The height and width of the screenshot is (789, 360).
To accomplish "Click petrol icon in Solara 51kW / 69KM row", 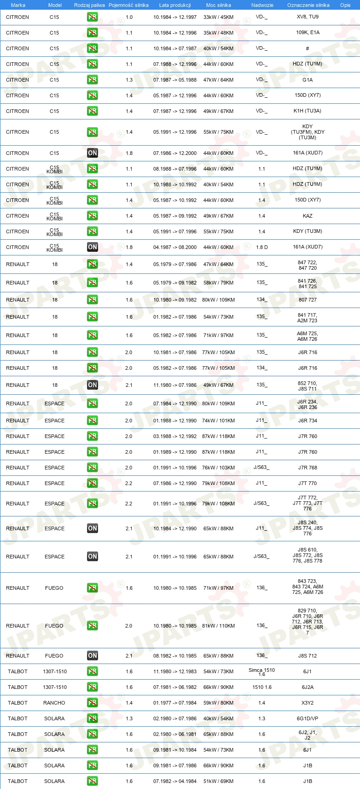I will [92, 781].
